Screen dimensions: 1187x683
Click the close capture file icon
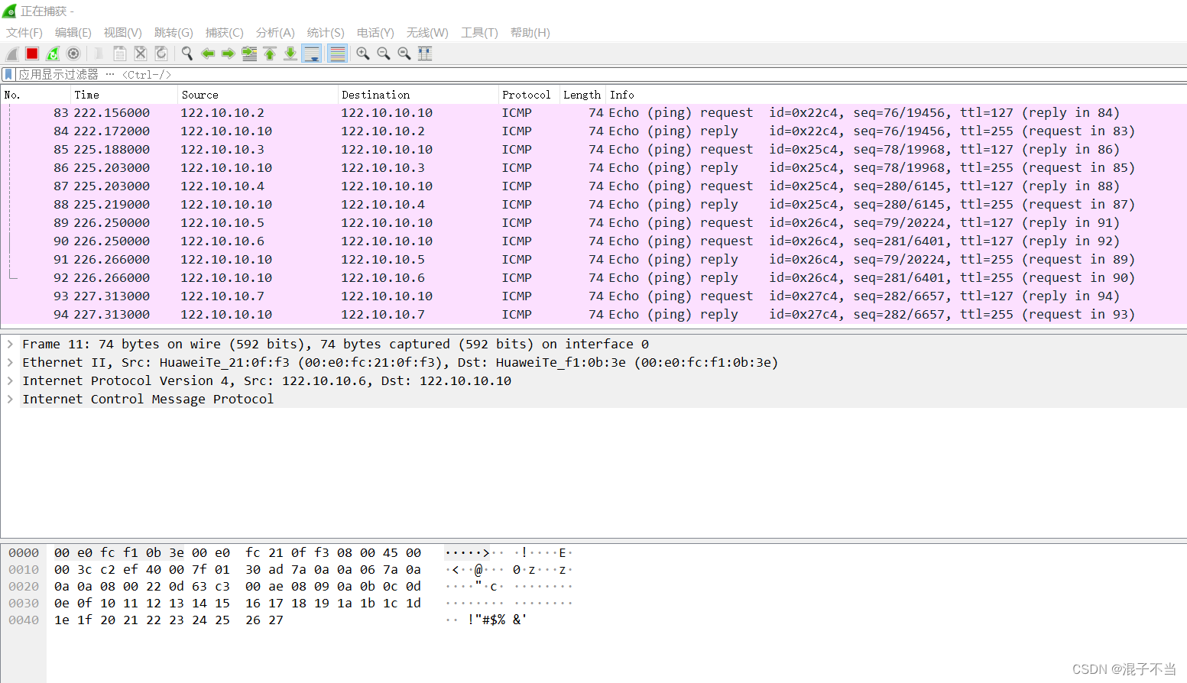tap(141, 53)
